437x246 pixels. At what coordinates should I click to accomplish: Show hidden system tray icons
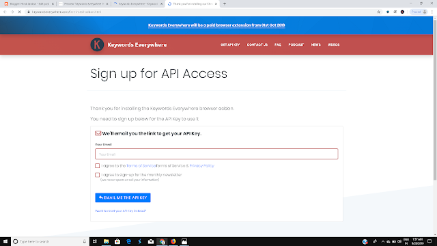click(382, 241)
